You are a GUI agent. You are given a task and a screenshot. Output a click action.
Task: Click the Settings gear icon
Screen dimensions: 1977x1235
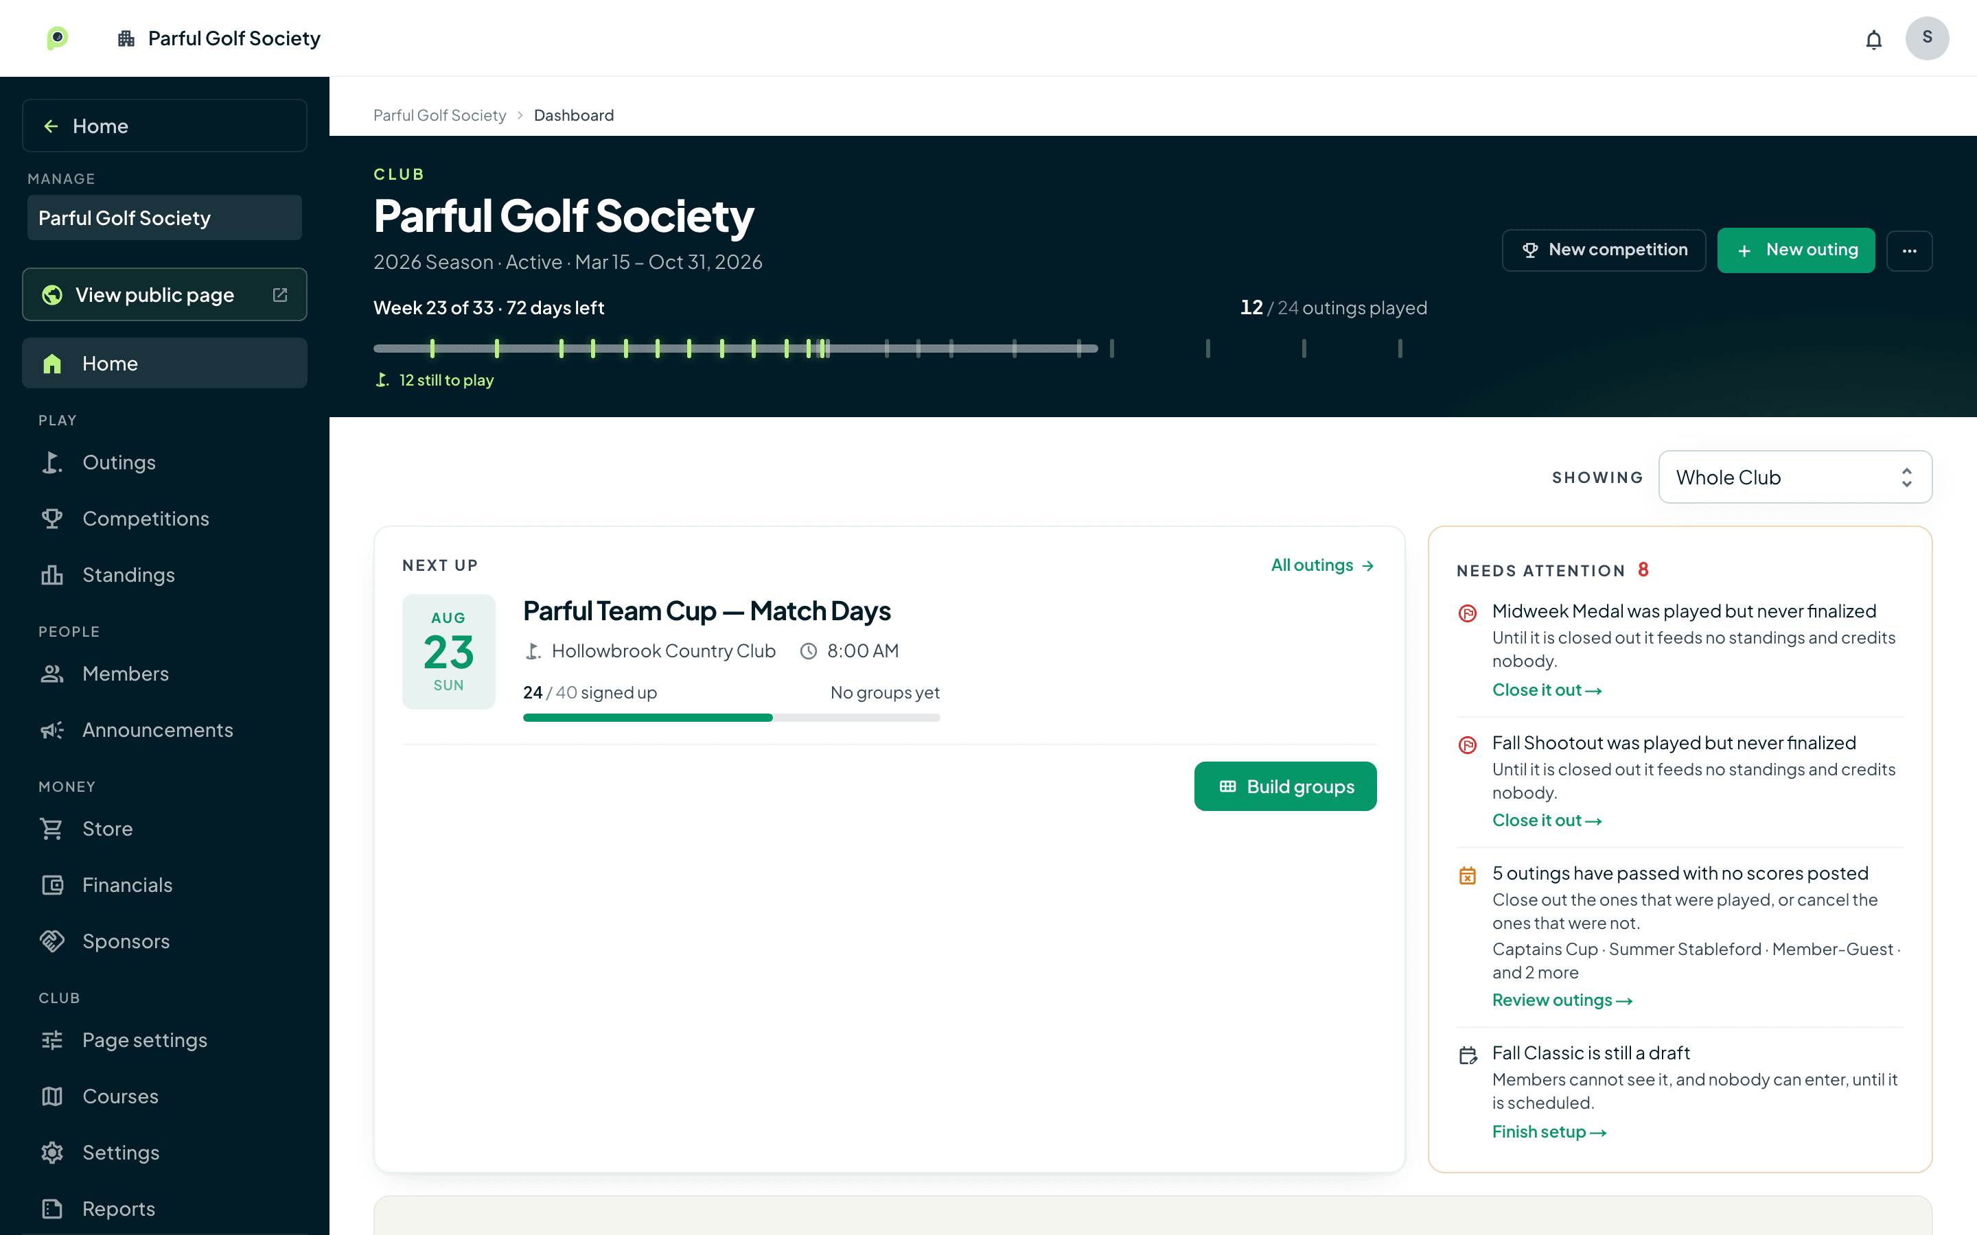52,1153
